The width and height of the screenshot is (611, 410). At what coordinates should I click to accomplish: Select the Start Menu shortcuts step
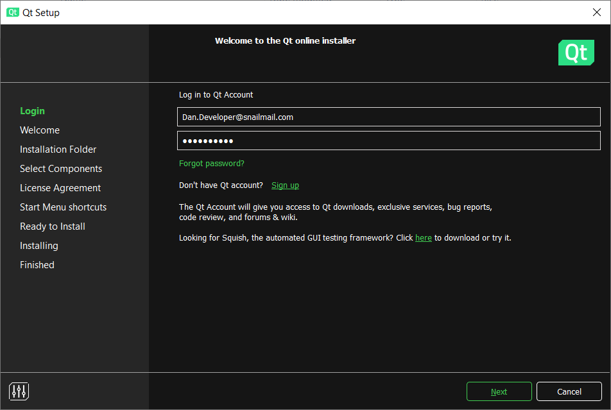point(63,207)
